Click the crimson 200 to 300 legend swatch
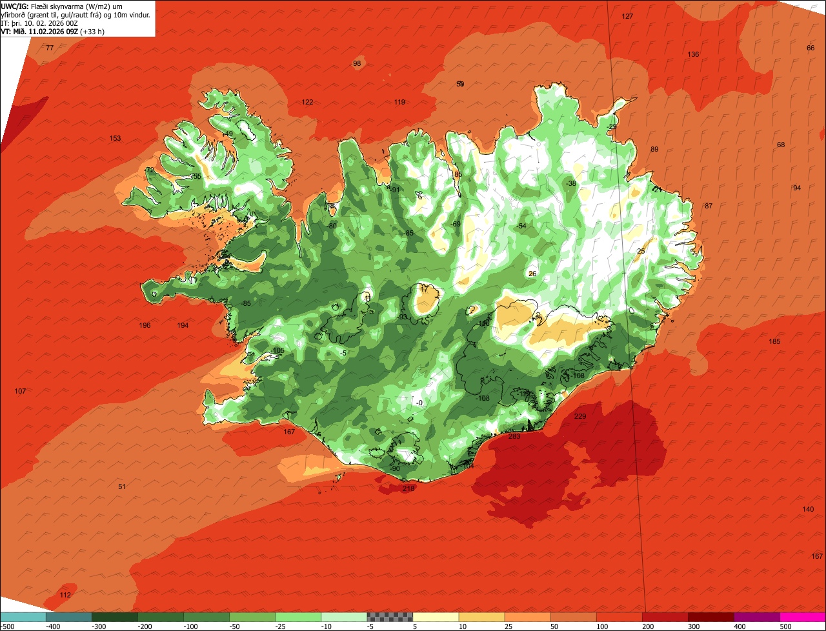Screen dimensions: 826x631 tap(665, 617)
